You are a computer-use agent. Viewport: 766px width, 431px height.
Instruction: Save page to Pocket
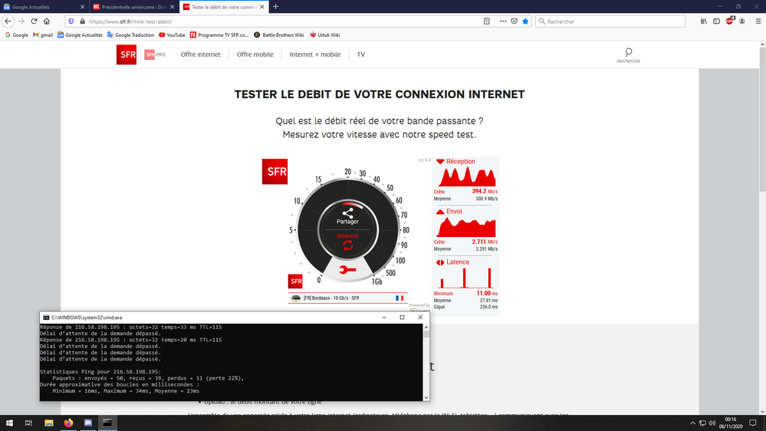[514, 21]
